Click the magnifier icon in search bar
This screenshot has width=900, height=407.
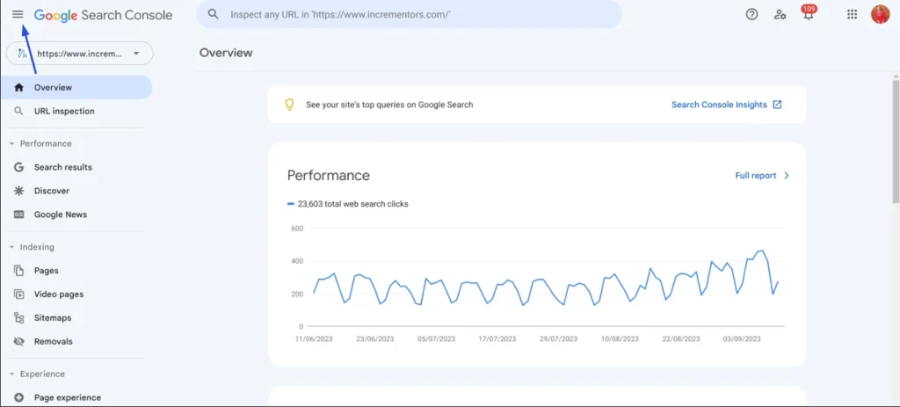(214, 14)
